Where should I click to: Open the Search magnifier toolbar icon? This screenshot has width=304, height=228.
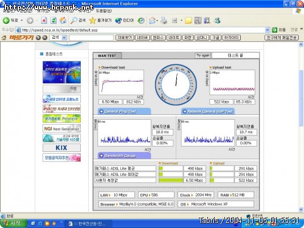[74, 20]
